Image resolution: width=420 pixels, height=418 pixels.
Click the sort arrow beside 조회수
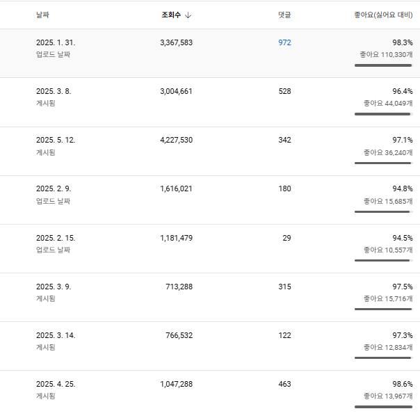point(188,15)
